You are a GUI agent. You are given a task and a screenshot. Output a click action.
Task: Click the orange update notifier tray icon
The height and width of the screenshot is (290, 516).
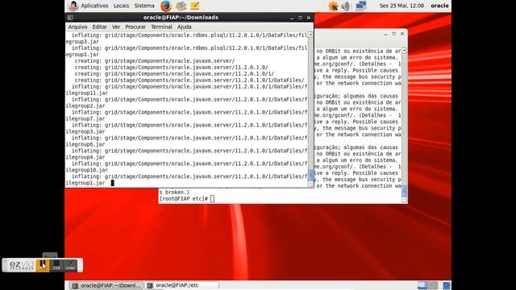(333, 6)
